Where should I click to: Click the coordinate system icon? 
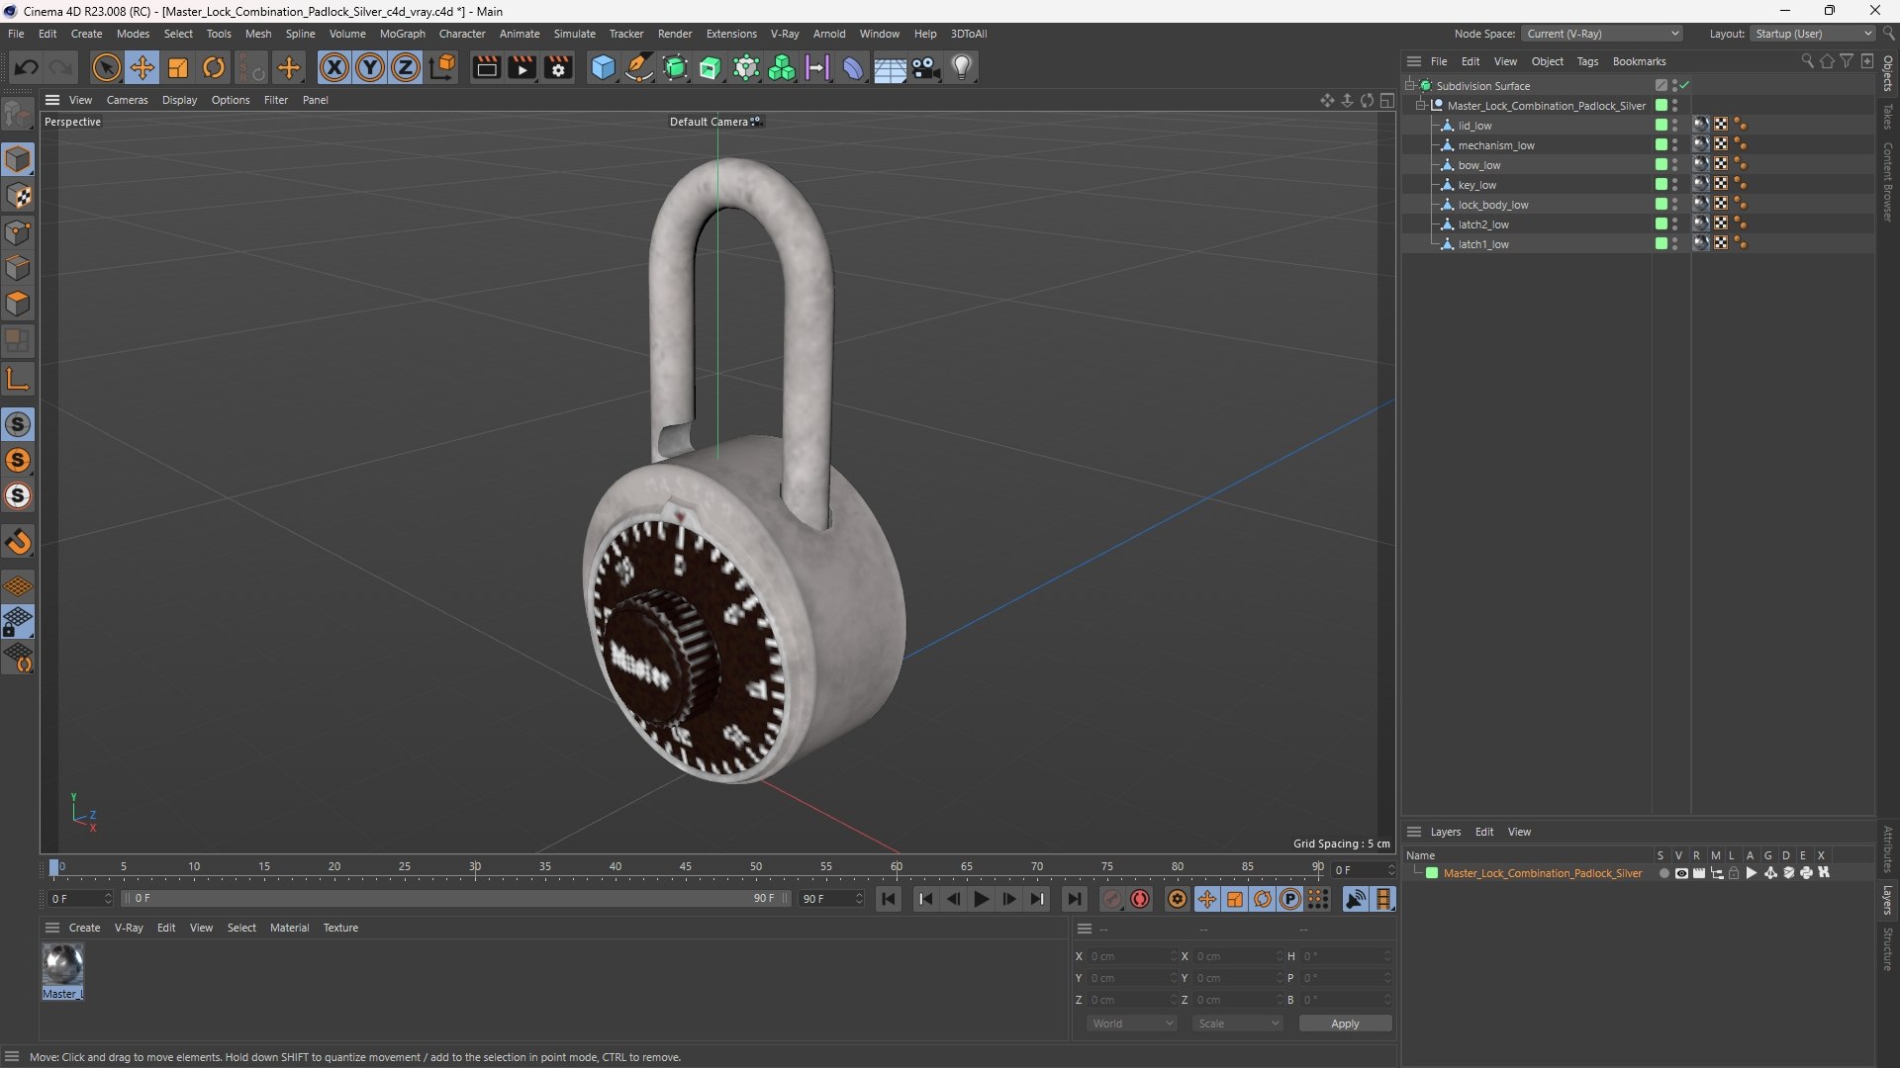tap(443, 67)
